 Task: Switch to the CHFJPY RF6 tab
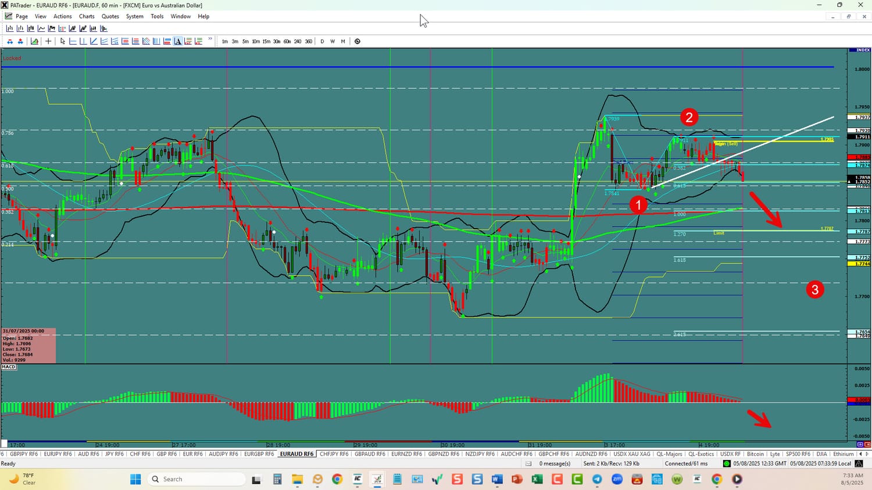[x=334, y=454]
